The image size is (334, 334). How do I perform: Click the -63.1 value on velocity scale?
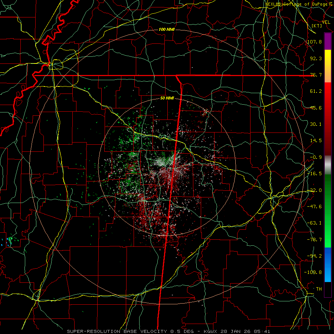click(x=314, y=223)
